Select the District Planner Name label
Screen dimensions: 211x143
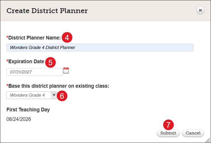34,38
